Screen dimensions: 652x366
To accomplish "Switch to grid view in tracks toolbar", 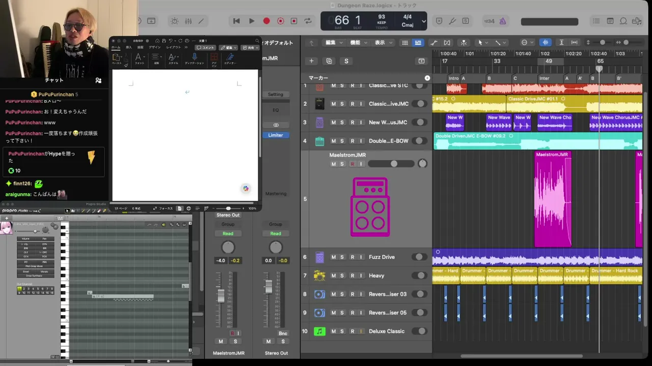I will [x=405, y=43].
